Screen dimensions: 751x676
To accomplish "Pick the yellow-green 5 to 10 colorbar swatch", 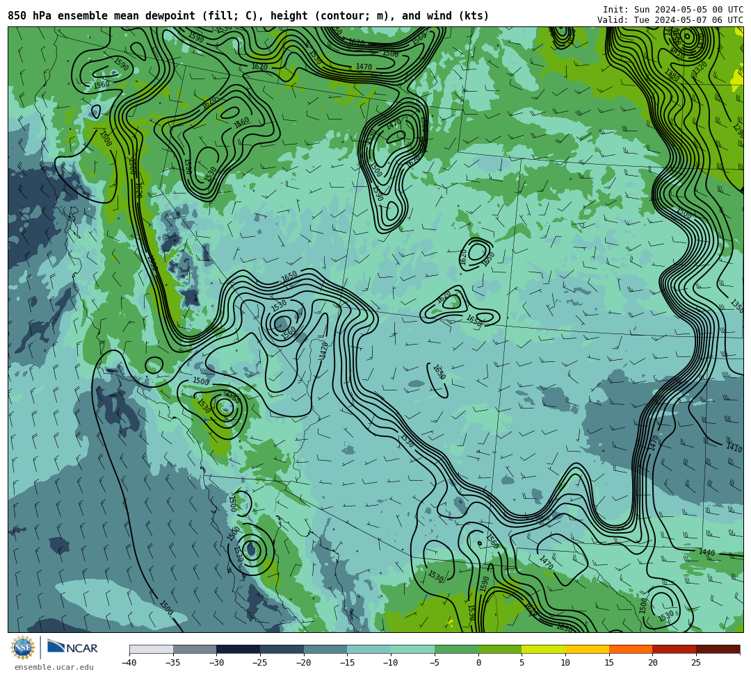I will 544,649.
